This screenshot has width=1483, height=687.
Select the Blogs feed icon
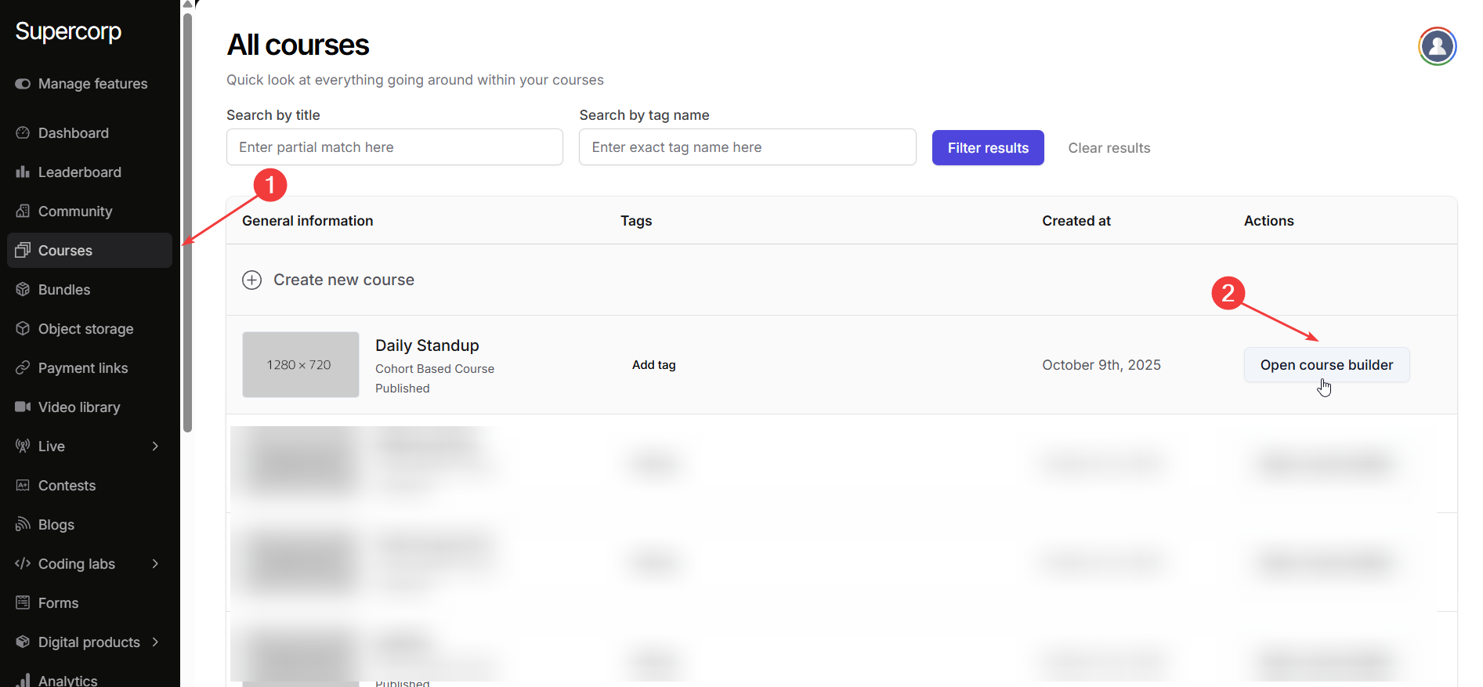pyautogui.click(x=23, y=525)
